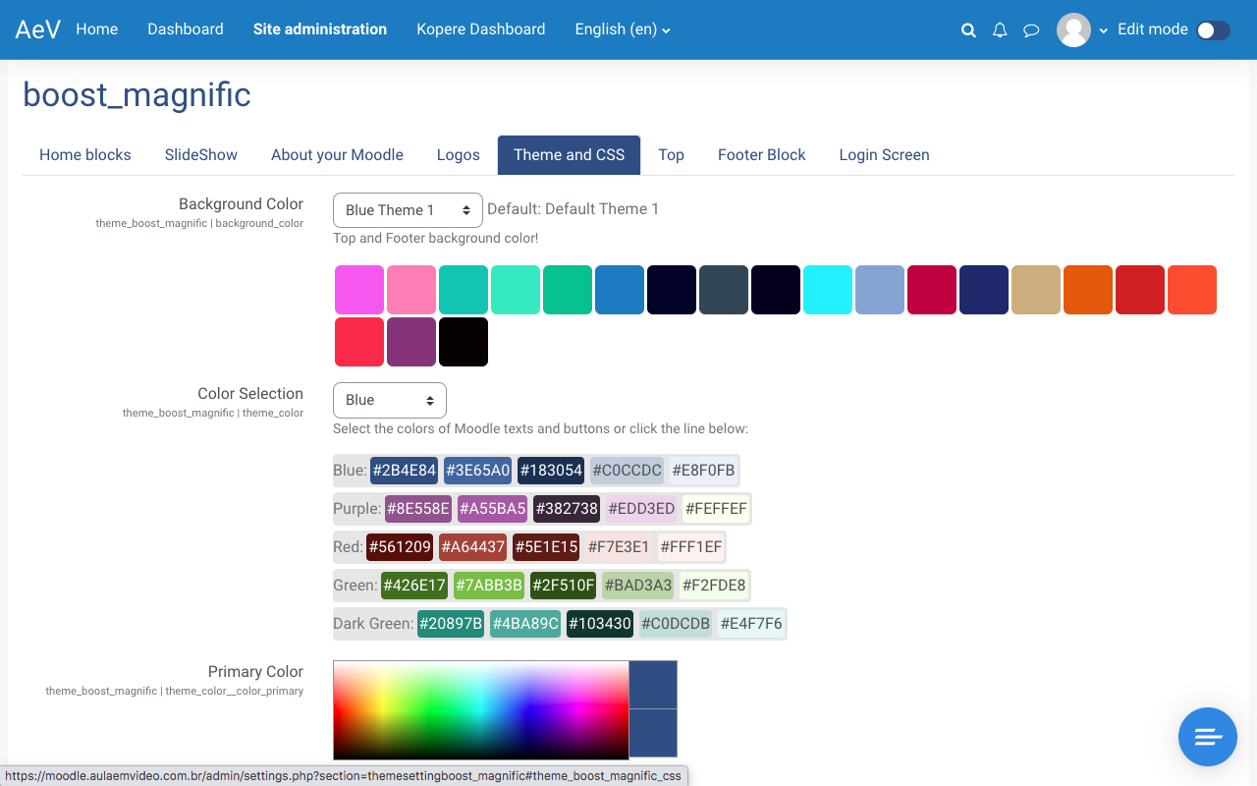Toggle Edit mode switch
This screenshot has height=786, width=1257.
(x=1213, y=30)
